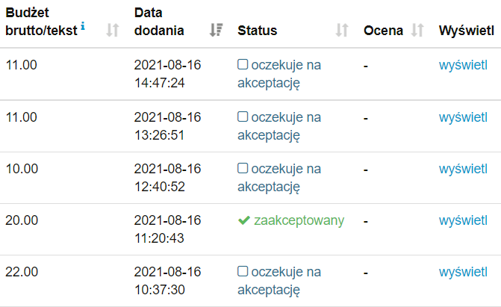
Task: Open wyświetl link for 14:47:24 entry
Action: click(463, 65)
